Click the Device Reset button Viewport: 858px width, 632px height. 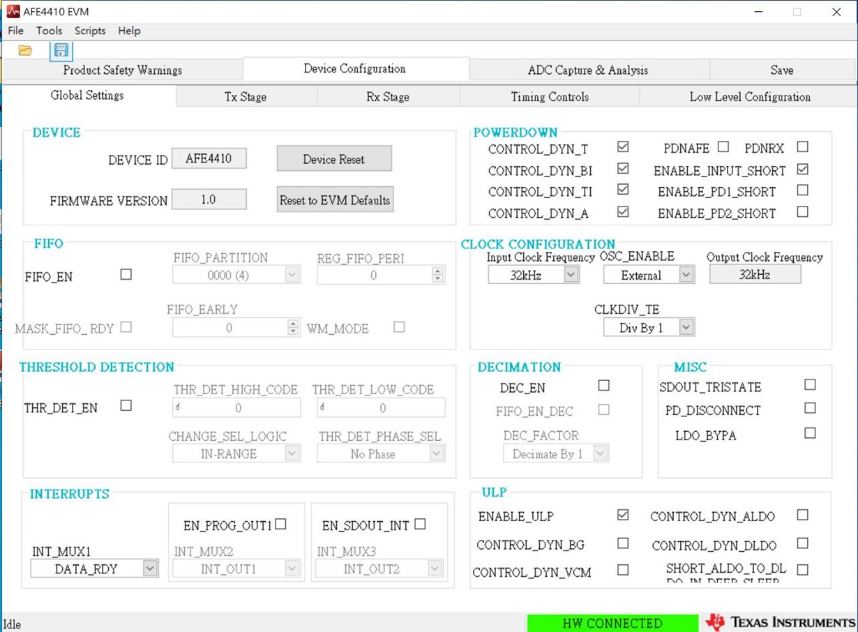[x=334, y=159]
